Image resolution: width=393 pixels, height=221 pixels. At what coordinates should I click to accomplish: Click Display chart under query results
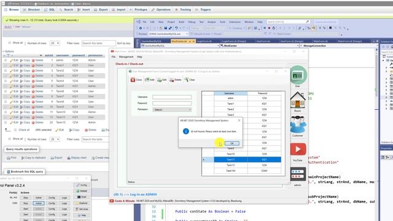click(77, 158)
